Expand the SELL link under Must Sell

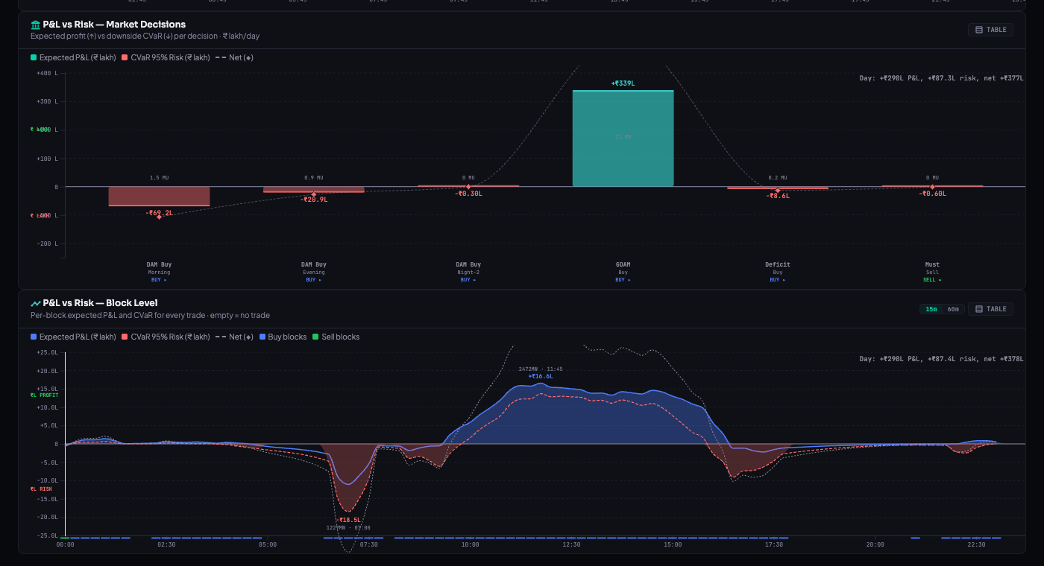(x=932, y=279)
